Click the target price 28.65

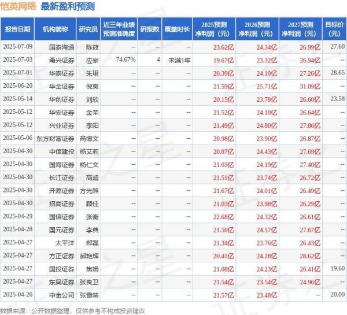point(338,73)
